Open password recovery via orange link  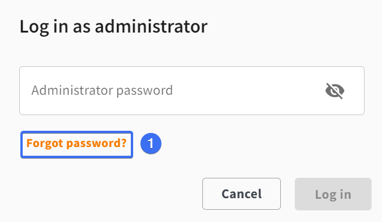pos(77,143)
